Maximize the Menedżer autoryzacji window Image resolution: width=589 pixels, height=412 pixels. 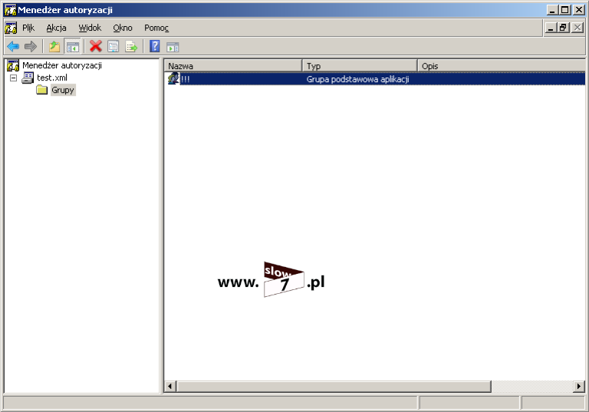(x=564, y=10)
